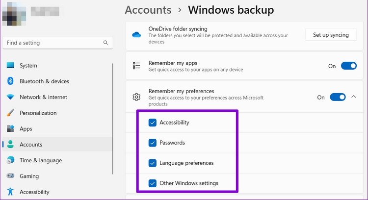Click the OneDrive cloud icon

136,35
